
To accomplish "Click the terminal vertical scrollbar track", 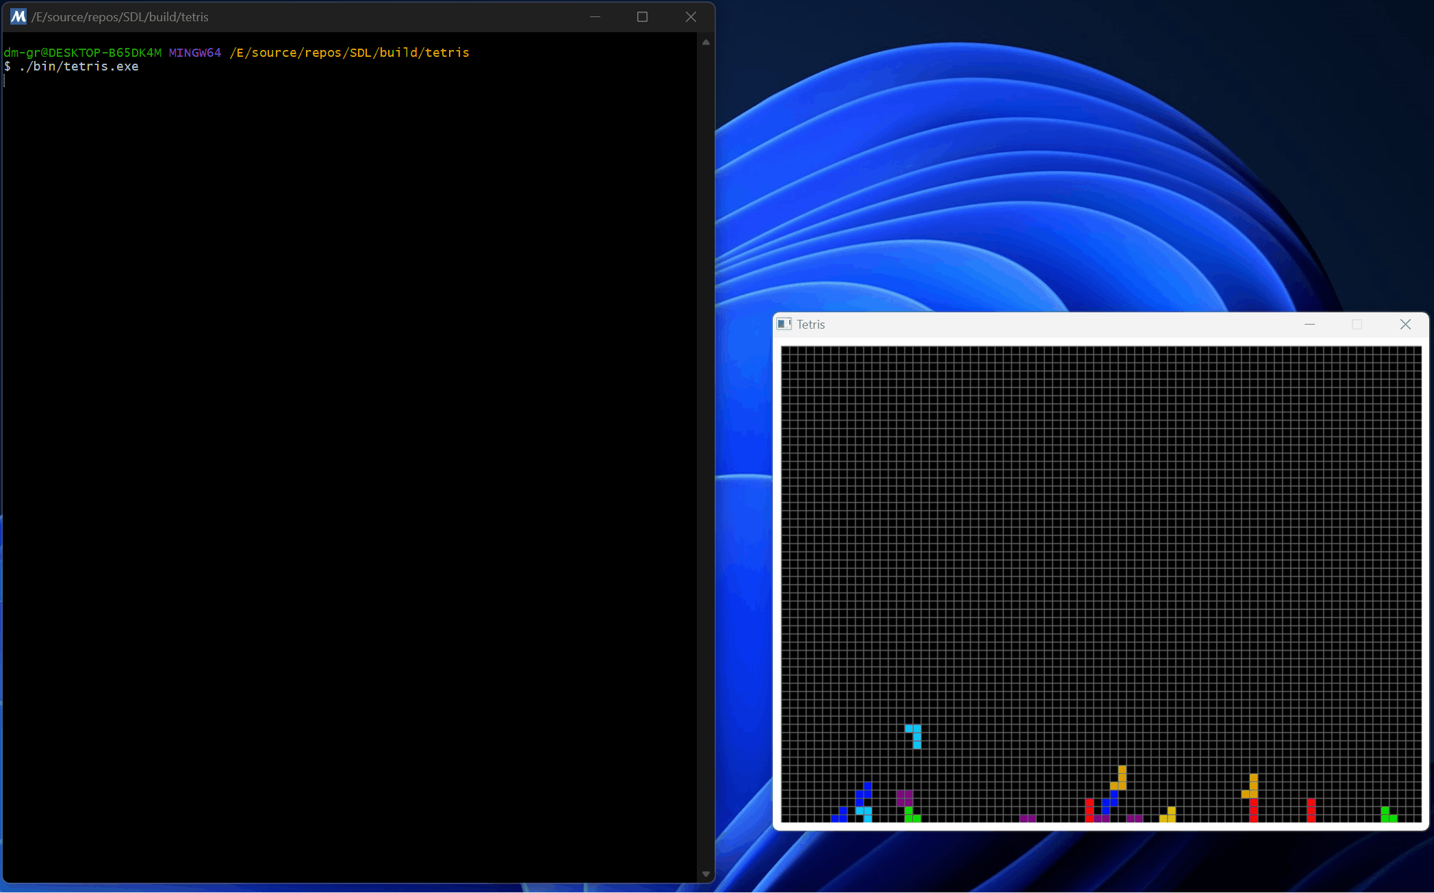I will click(706, 452).
